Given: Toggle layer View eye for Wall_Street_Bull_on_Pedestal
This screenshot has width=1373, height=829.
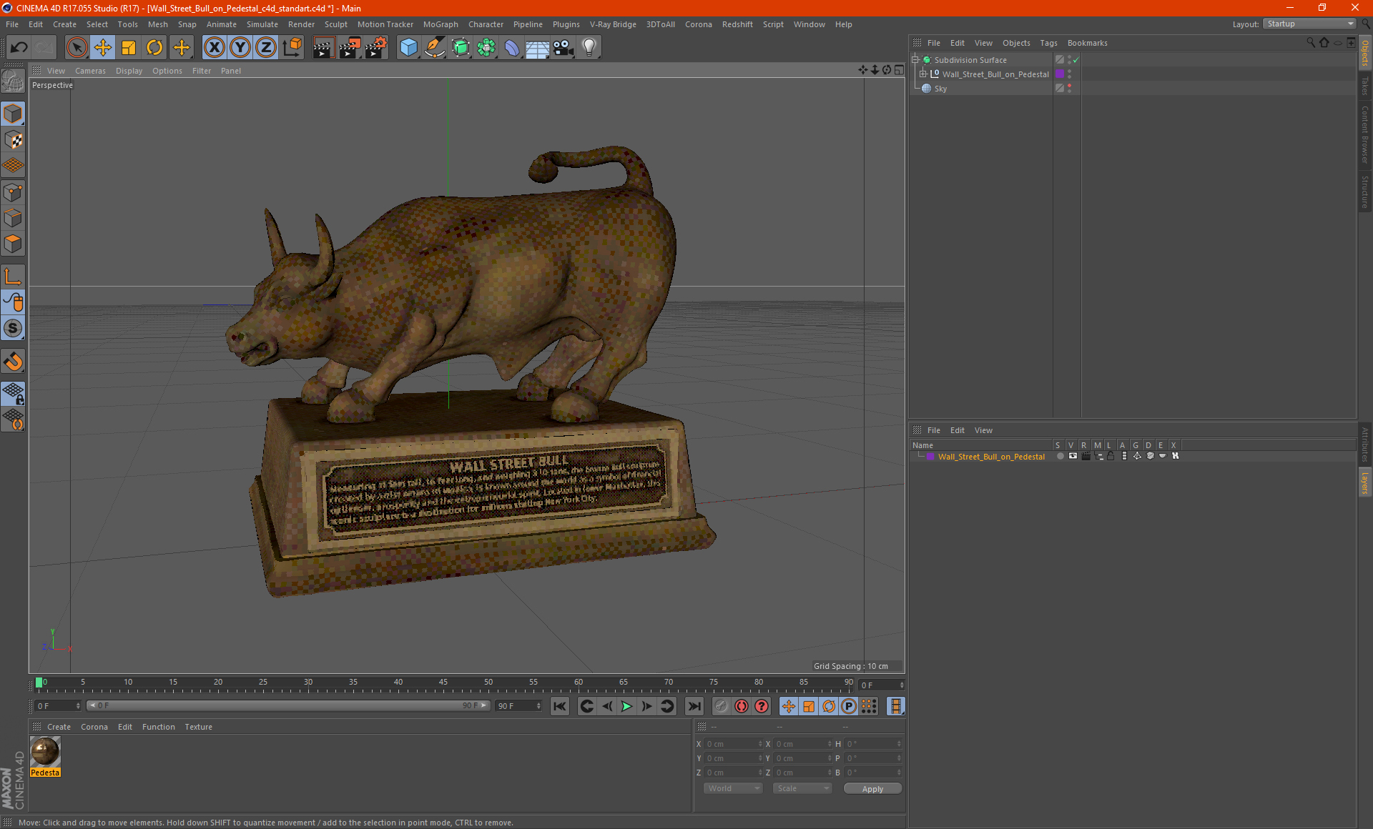Looking at the screenshot, I should click(x=1073, y=456).
